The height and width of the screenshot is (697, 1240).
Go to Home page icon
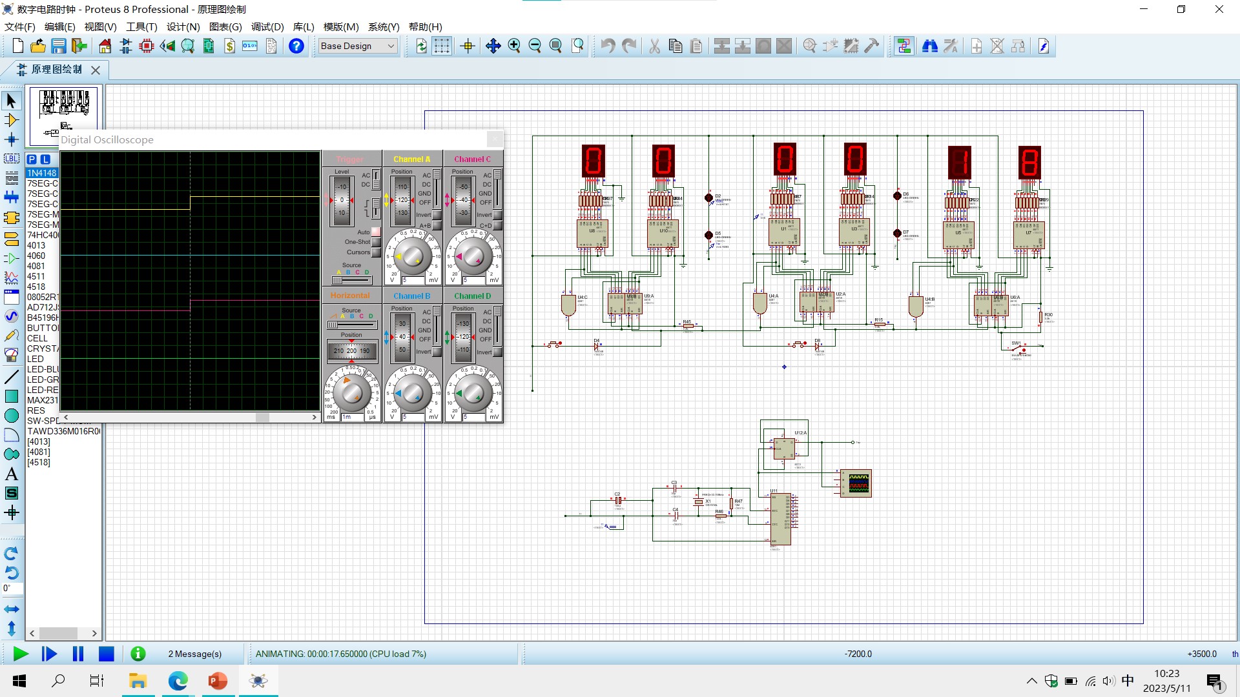[x=105, y=46]
